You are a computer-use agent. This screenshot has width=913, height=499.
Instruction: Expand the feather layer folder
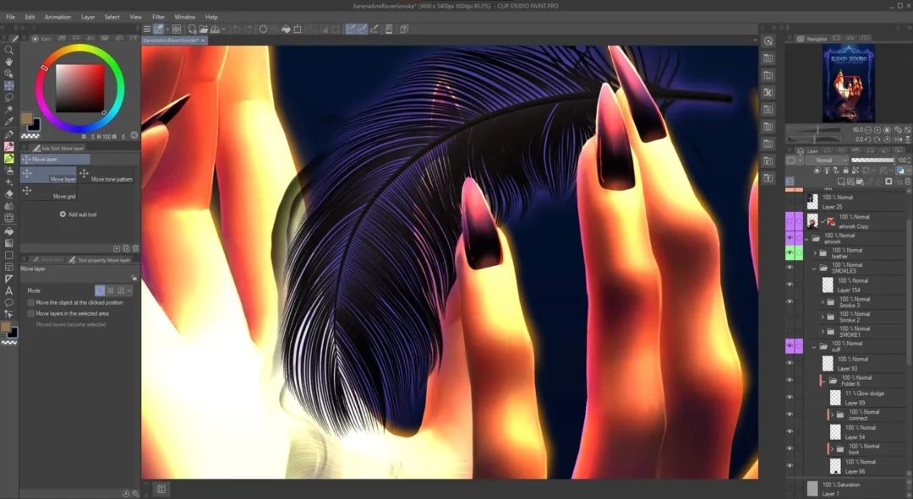pyautogui.click(x=815, y=253)
